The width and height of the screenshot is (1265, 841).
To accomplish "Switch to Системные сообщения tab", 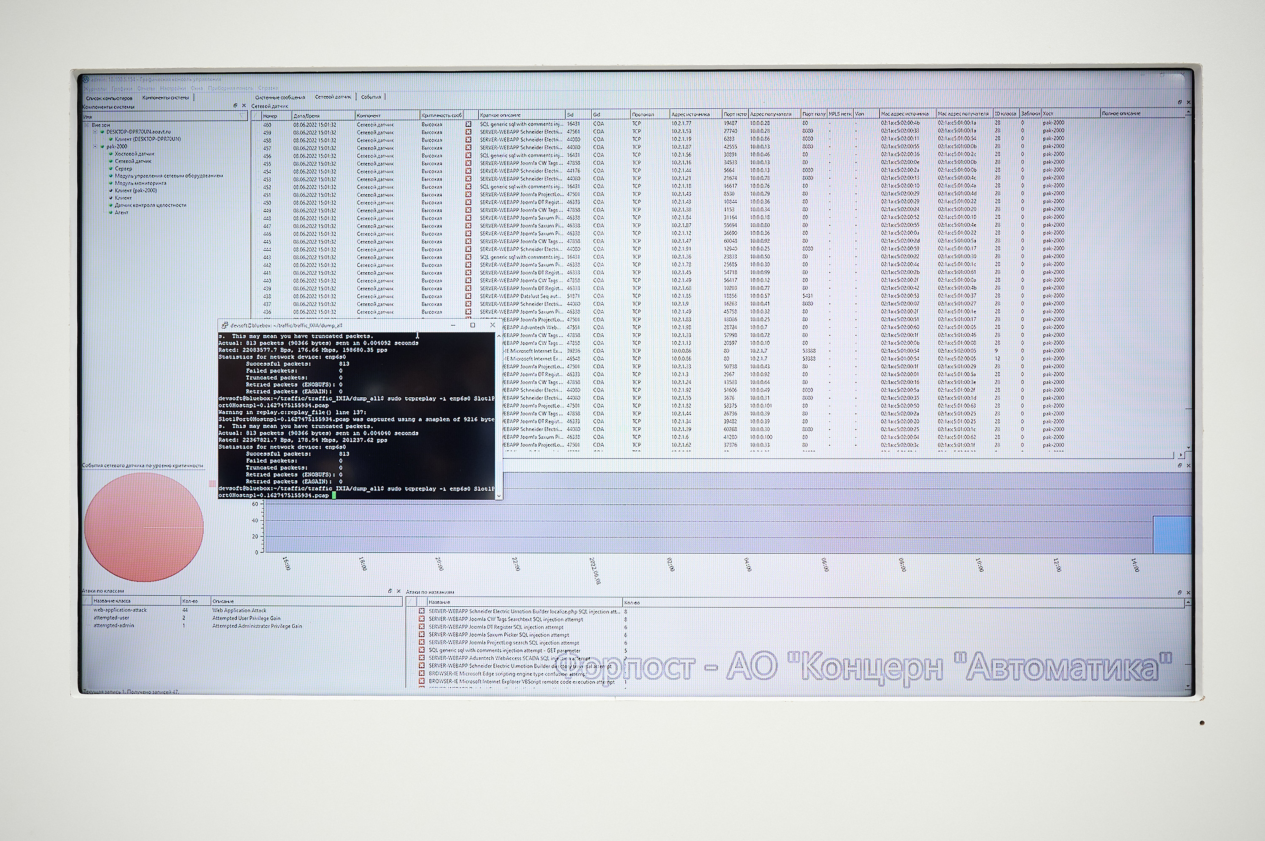I will pos(280,98).
